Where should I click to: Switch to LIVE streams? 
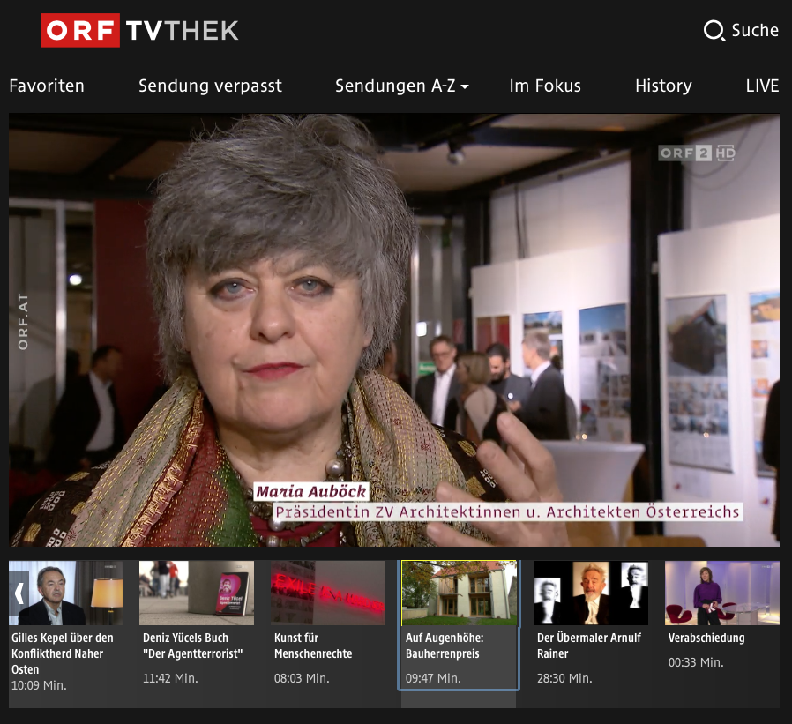tap(762, 86)
